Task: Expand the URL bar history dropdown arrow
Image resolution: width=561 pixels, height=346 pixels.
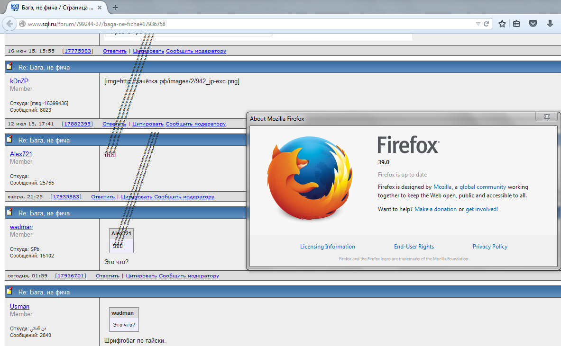Action: coord(478,24)
